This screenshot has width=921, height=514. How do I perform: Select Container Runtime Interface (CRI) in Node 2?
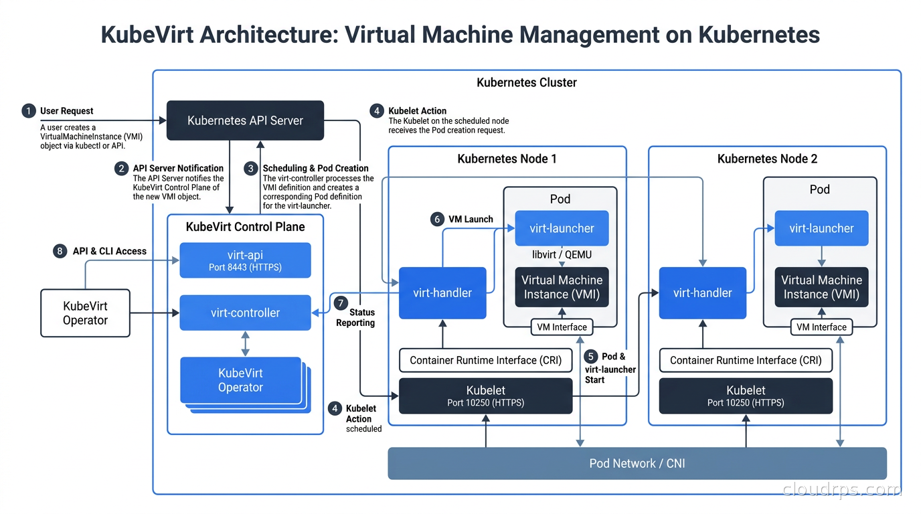click(746, 360)
